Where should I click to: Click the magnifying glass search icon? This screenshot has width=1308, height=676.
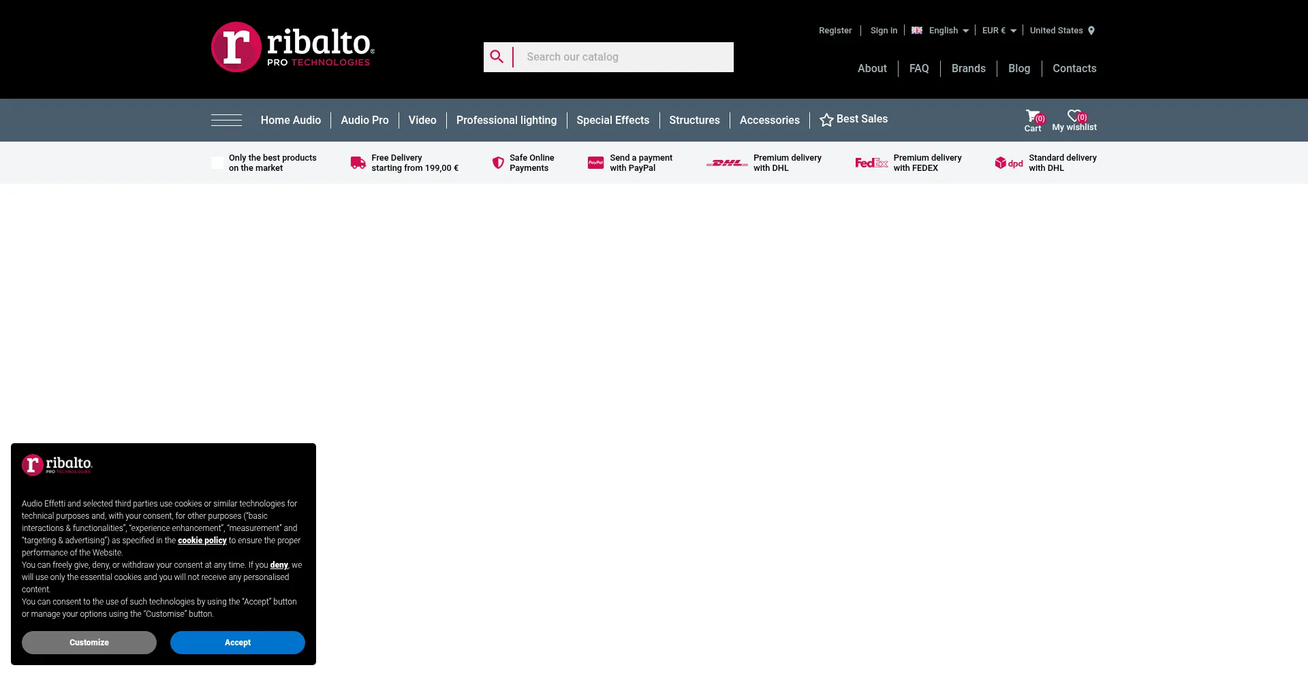497,57
